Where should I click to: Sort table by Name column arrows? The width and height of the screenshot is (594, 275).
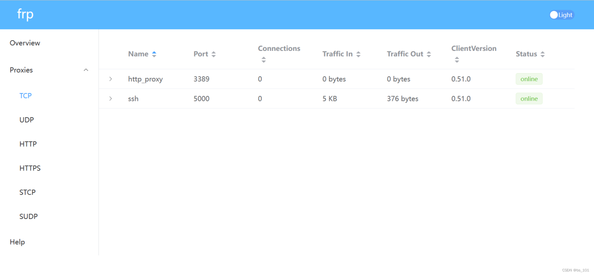[x=154, y=54]
